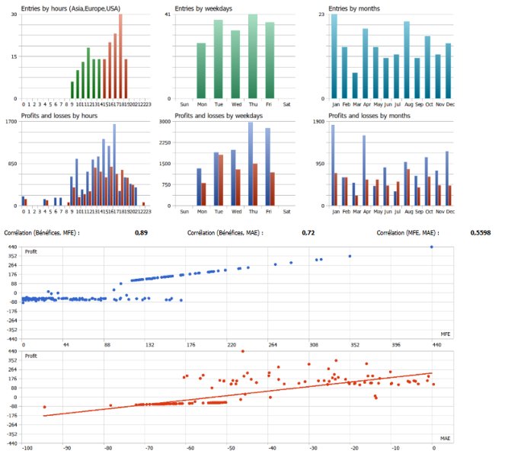
Task: Click the correlation value 0,5598
Action: [481, 233]
